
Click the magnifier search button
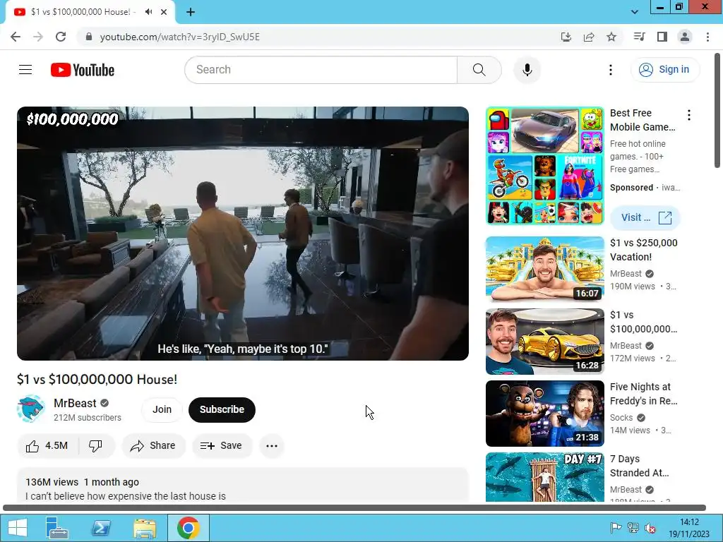[479, 70]
